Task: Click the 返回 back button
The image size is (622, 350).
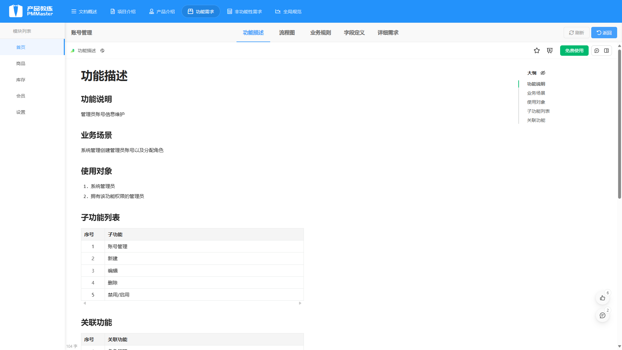Action: coord(604,33)
